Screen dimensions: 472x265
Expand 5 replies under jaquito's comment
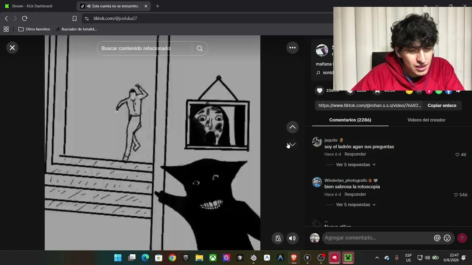click(x=356, y=165)
